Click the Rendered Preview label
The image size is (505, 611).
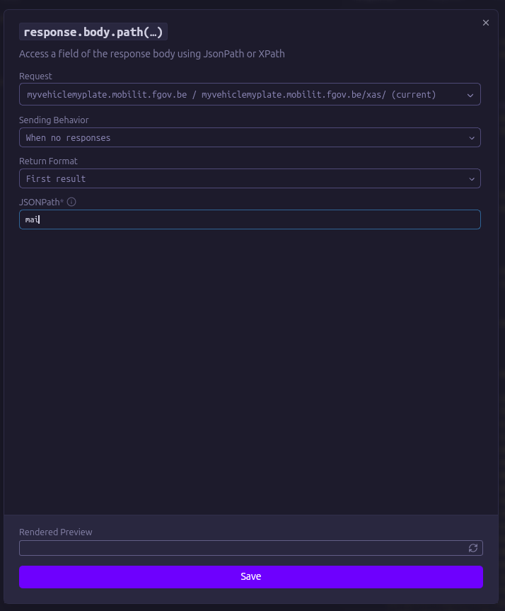coord(56,532)
